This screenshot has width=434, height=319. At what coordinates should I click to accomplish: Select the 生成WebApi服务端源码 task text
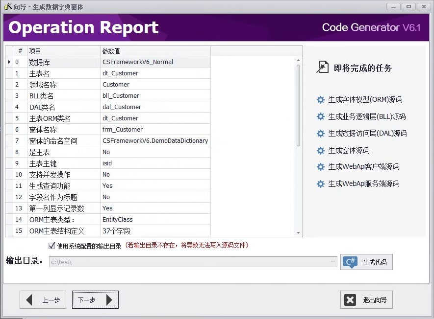pyautogui.click(x=364, y=183)
